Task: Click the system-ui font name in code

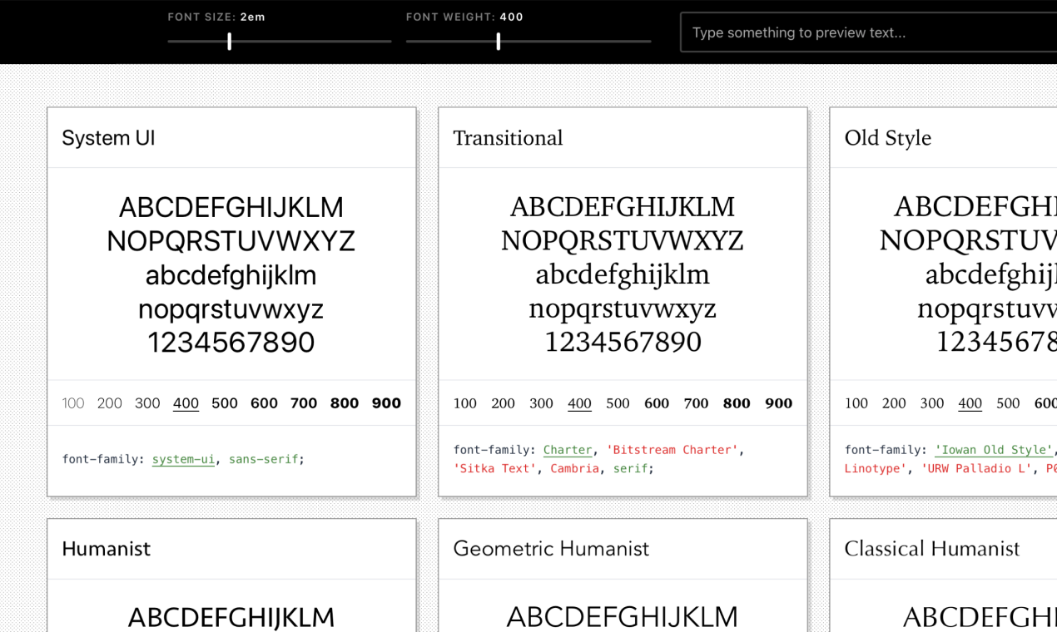Action: pos(183,459)
